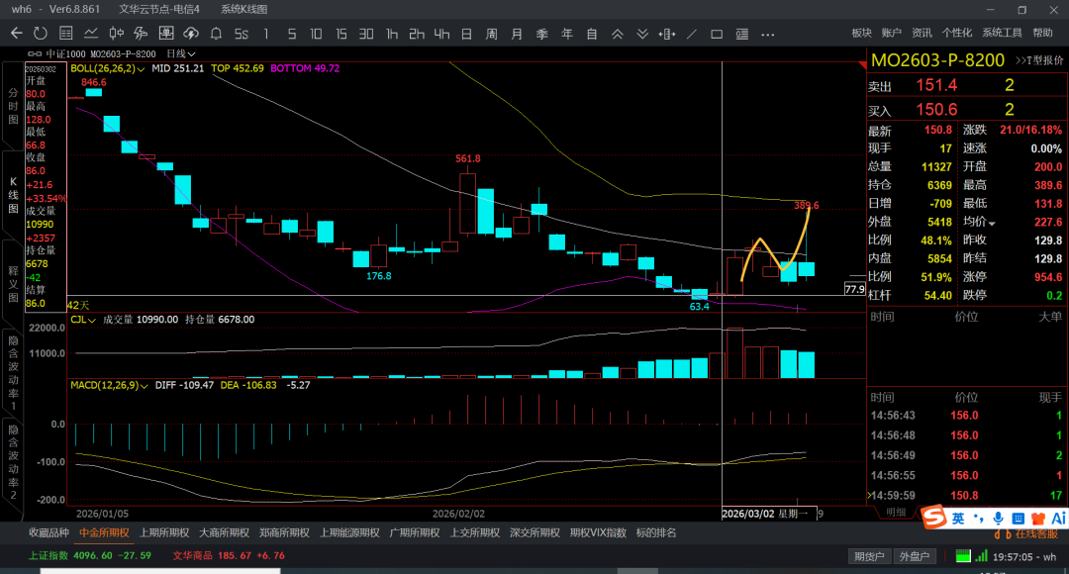The width and height of the screenshot is (1069, 574).
Task: Switch to 大商所期权 tab
Action: click(x=223, y=532)
